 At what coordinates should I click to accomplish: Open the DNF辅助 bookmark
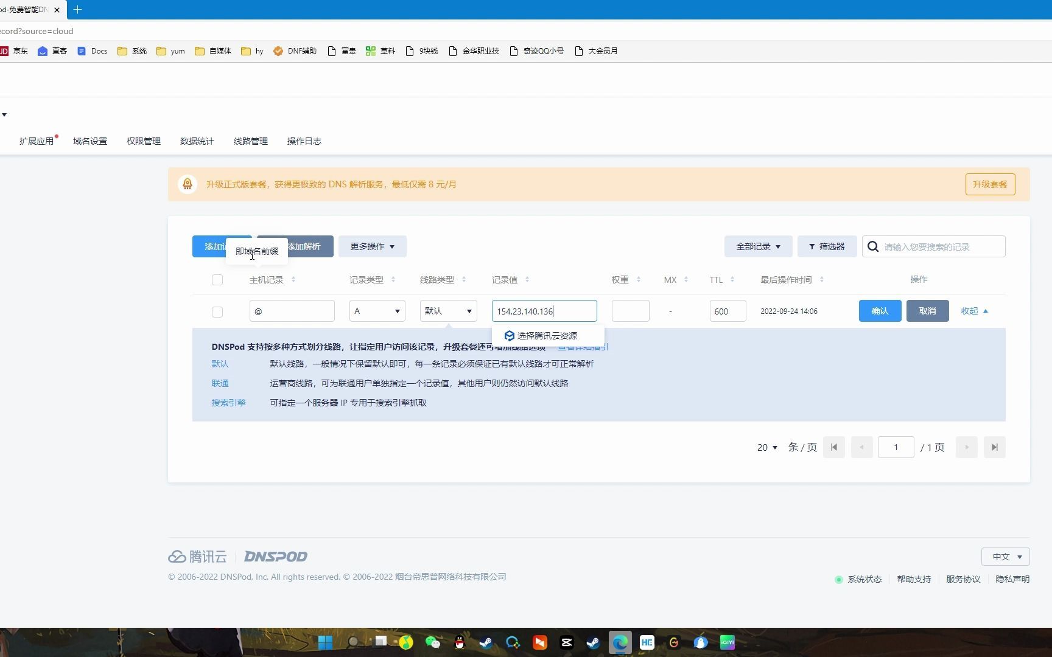295,51
